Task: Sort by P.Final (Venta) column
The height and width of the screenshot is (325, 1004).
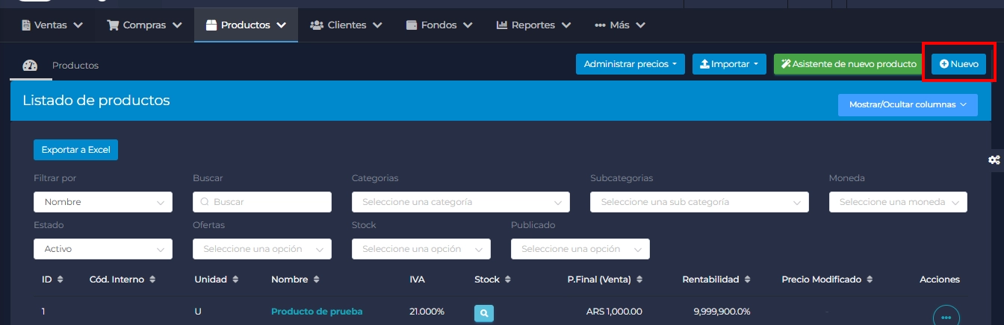Action: (639, 280)
